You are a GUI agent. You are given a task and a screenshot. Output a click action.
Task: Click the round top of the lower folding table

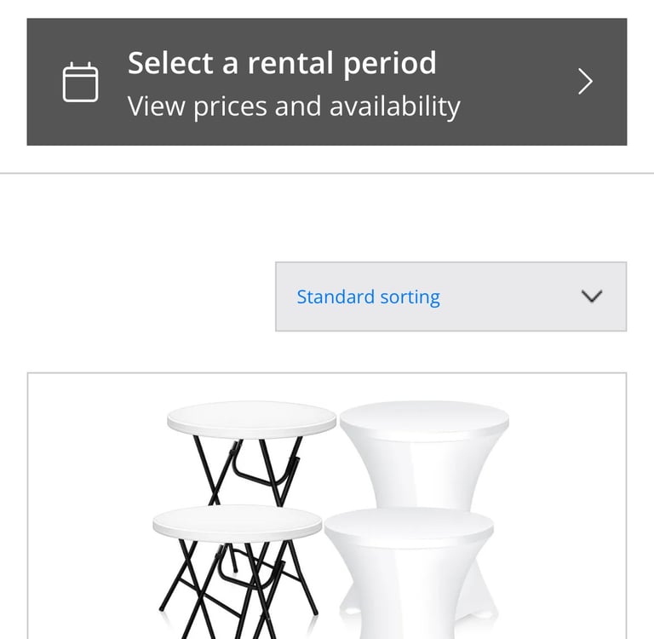(237, 521)
